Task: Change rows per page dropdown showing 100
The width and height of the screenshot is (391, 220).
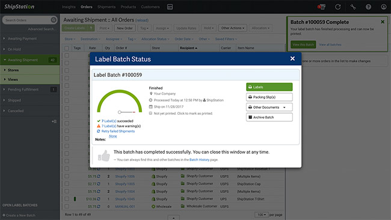Action: 261,215
